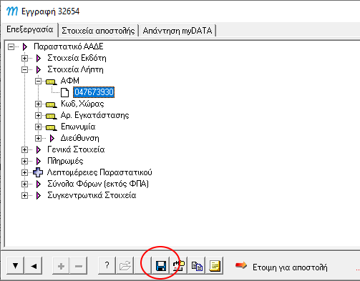Select the Γενικά Στοιχεία tree label
The image size is (360, 281).
[76, 149]
